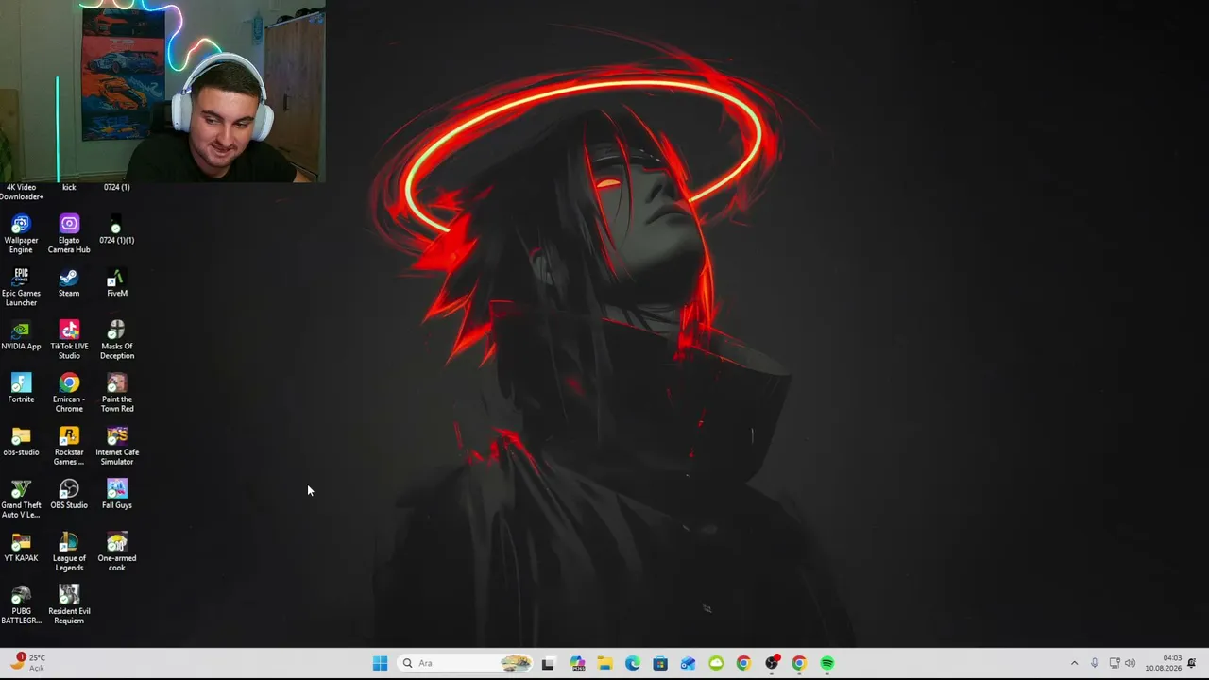The height and width of the screenshot is (680, 1209).
Task: Open Microsoft 365 Copilot from the taskbar
Action: [577, 663]
